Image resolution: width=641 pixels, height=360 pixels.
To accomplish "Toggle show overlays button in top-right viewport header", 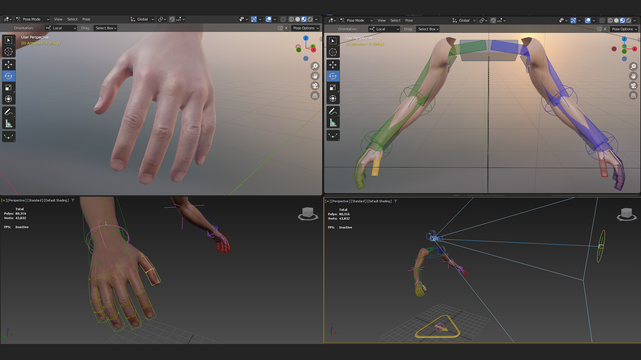I will [x=588, y=20].
